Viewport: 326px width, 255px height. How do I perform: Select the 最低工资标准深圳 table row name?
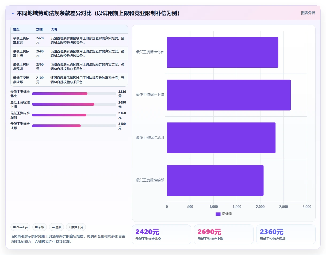click(x=21, y=67)
